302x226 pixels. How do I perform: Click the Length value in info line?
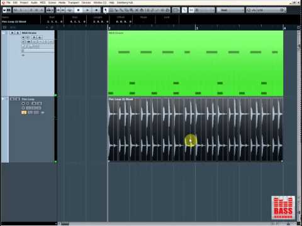point(101,21)
